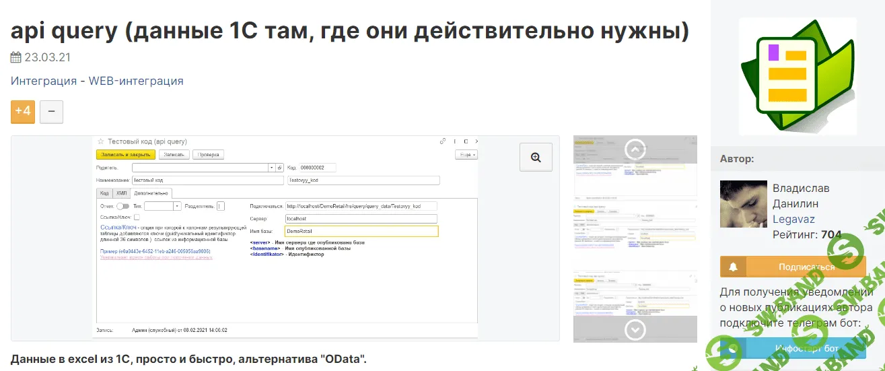This screenshot has width=885, height=371.
Task: Click the Имя базы field with DemoRetail
Action: tap(361, 231)
